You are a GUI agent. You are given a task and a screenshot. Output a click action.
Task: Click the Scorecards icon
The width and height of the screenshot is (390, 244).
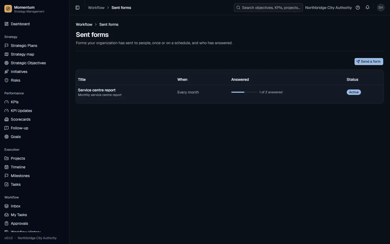tap(6, 119)
